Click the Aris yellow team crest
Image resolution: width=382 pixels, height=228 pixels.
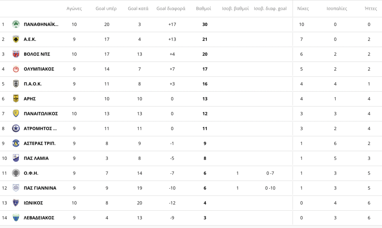tap(16, 99)
